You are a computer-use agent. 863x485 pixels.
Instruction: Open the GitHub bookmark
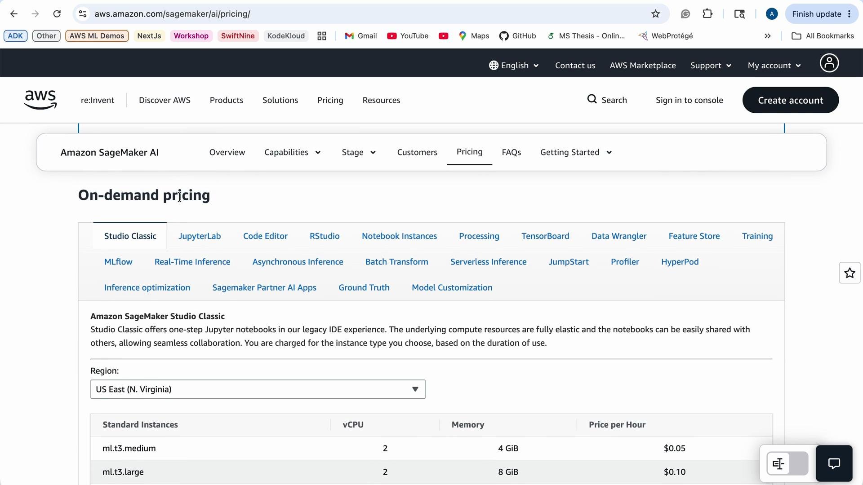pos(518,36)
